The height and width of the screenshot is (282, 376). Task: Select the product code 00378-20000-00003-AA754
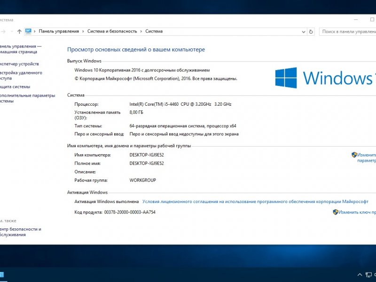(x=130, y=212)
